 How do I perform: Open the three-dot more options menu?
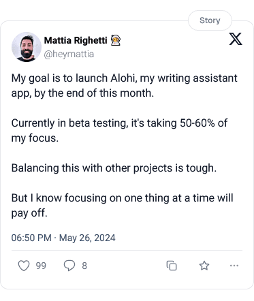click(234, 266)
